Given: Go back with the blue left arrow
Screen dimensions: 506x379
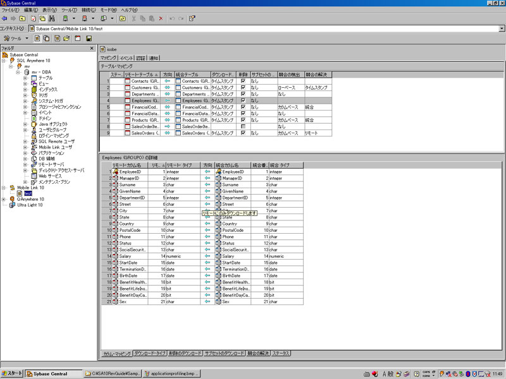Looking at the screenshot, I should click(4, 19).
